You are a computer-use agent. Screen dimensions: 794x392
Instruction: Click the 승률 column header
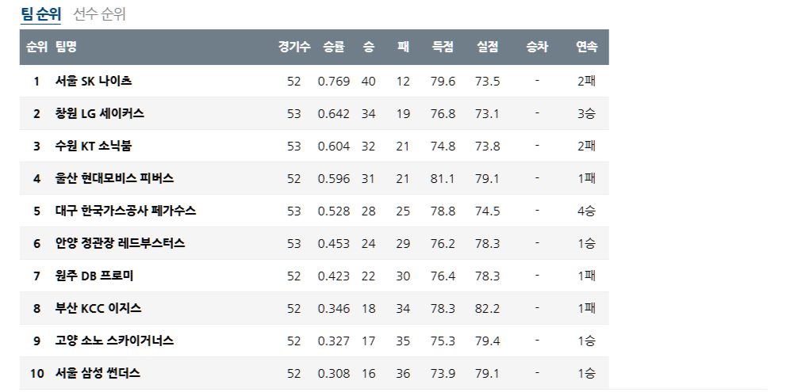[x=334, y=47]
